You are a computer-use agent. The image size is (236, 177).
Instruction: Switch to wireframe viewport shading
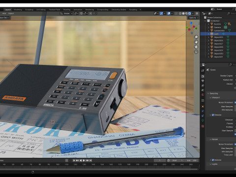pos(180,13)
